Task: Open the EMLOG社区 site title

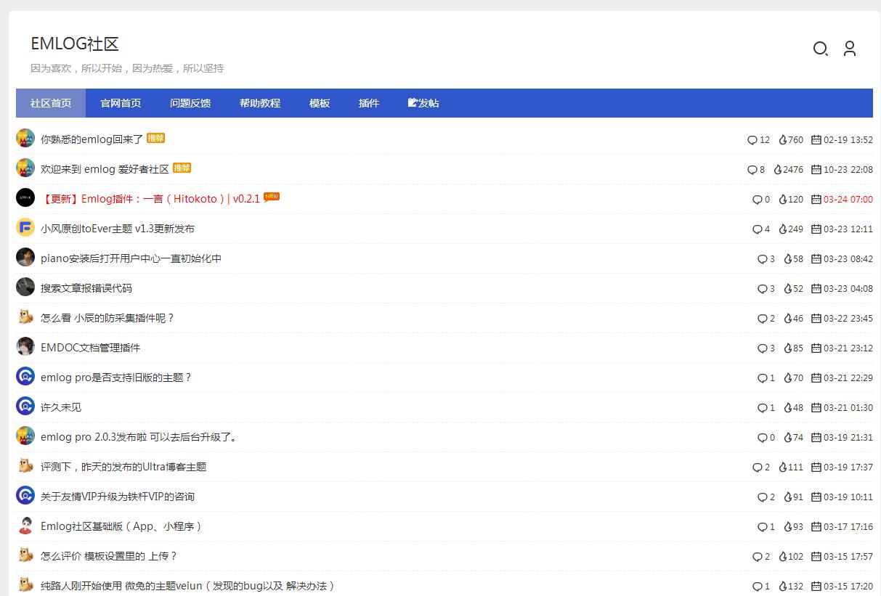Action: 75,44
